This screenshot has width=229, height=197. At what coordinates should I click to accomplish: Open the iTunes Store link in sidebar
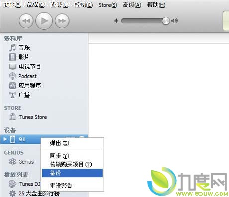[x=33, y=117]
